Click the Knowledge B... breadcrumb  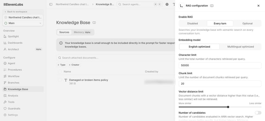pyautogui.click(x=105, y=4)
